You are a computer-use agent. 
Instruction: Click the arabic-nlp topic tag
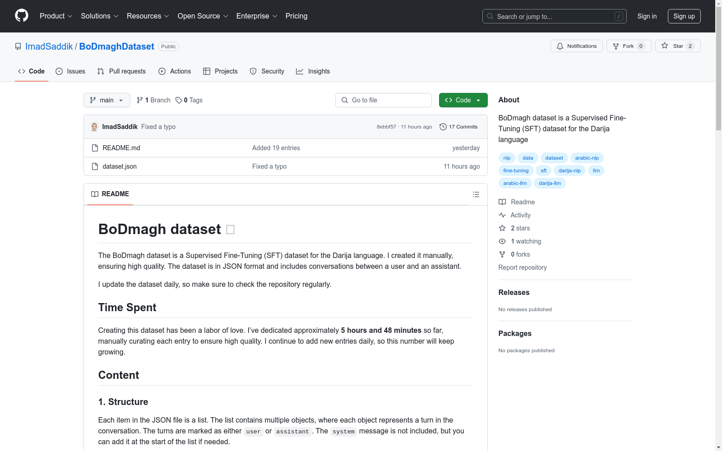click(587, 158)
